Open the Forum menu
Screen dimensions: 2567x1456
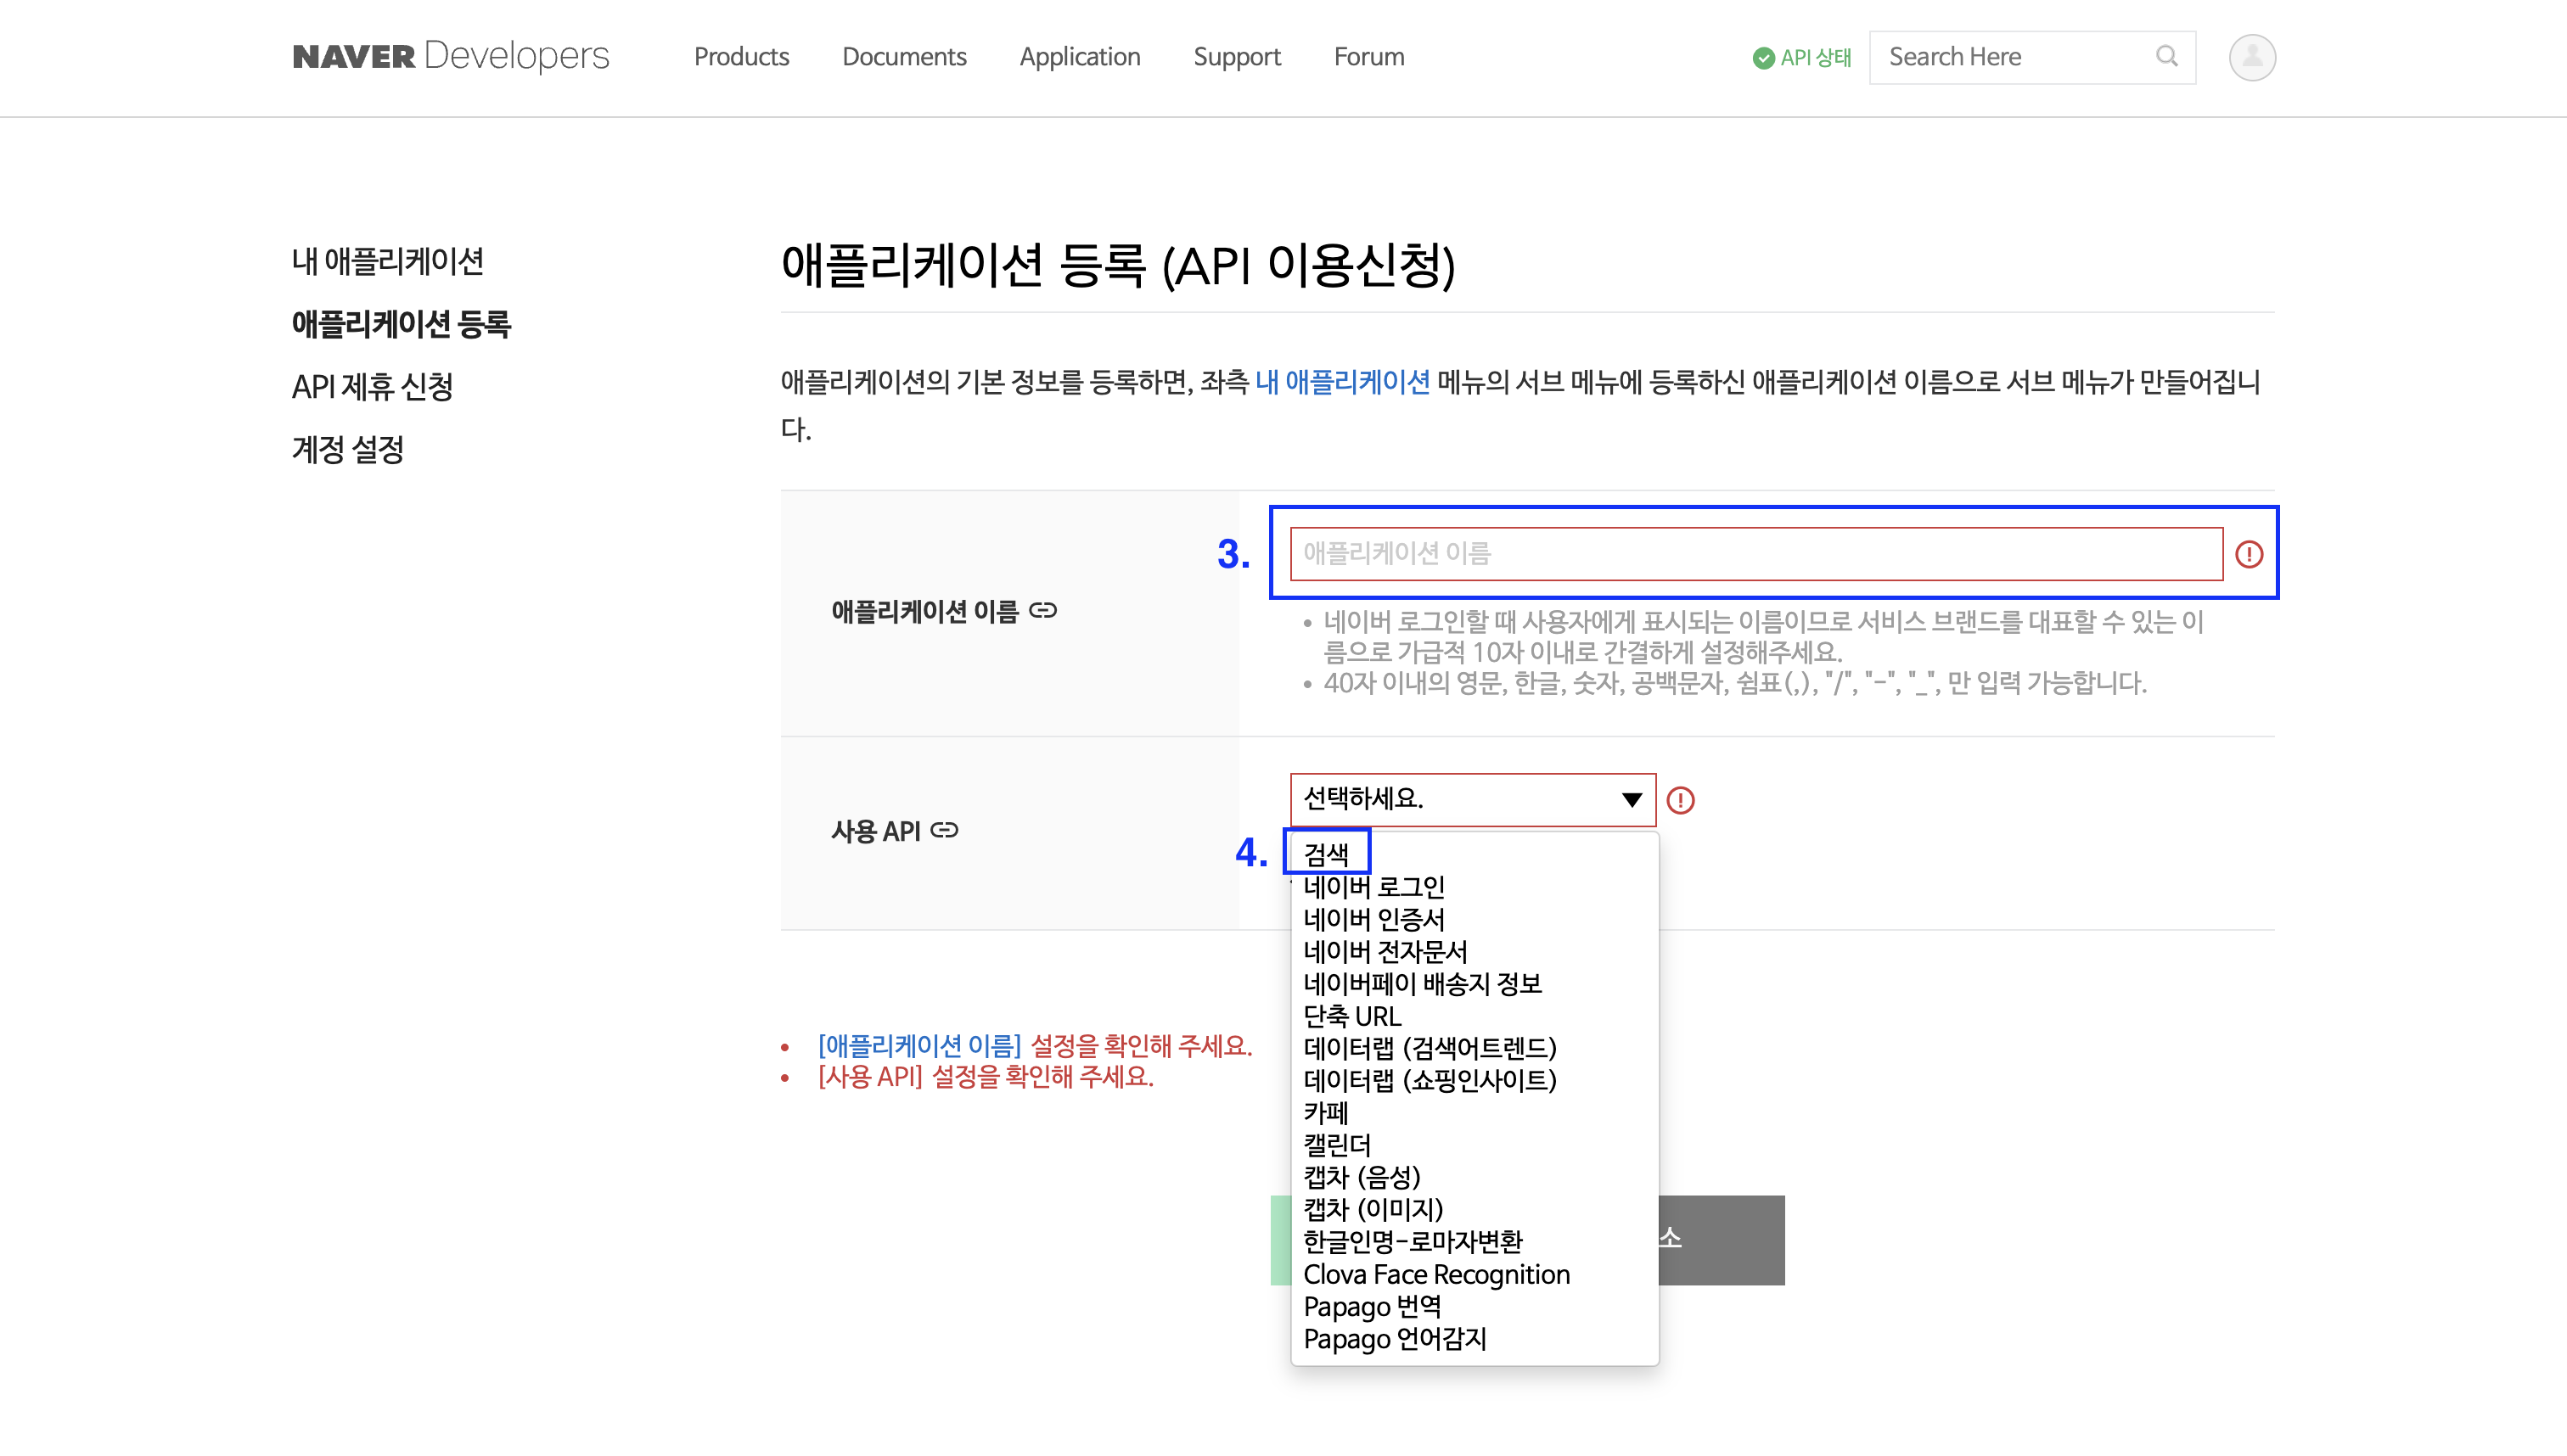pos(1368,57)
